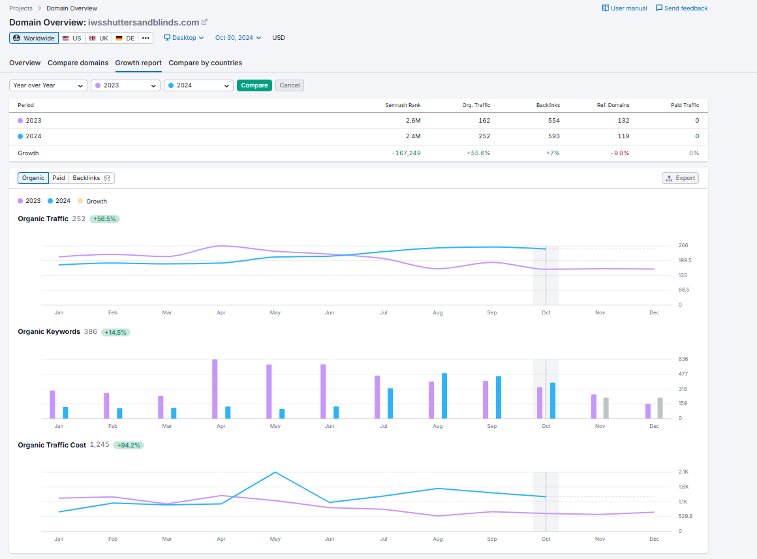This screenshot has width=757, height=559.
Task: Click the 593 backlinks value for 2024
Action: 554,136
